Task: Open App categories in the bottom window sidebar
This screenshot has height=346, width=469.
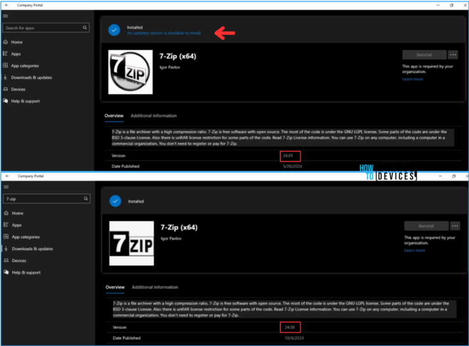Action: tap(26, 237)
